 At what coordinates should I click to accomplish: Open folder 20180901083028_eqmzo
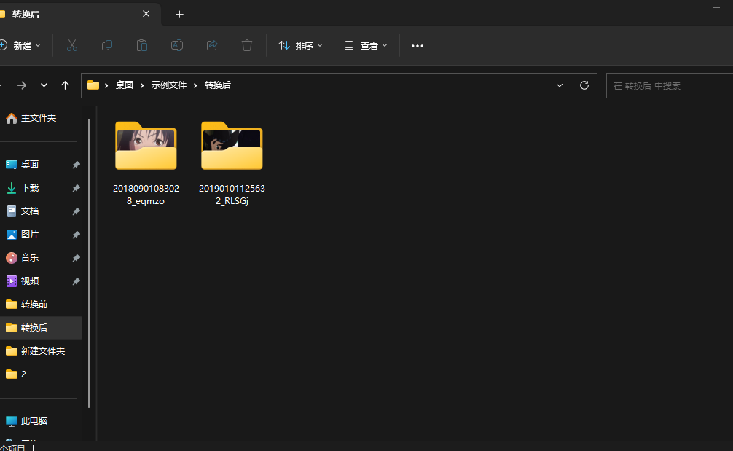pos(145,146)
